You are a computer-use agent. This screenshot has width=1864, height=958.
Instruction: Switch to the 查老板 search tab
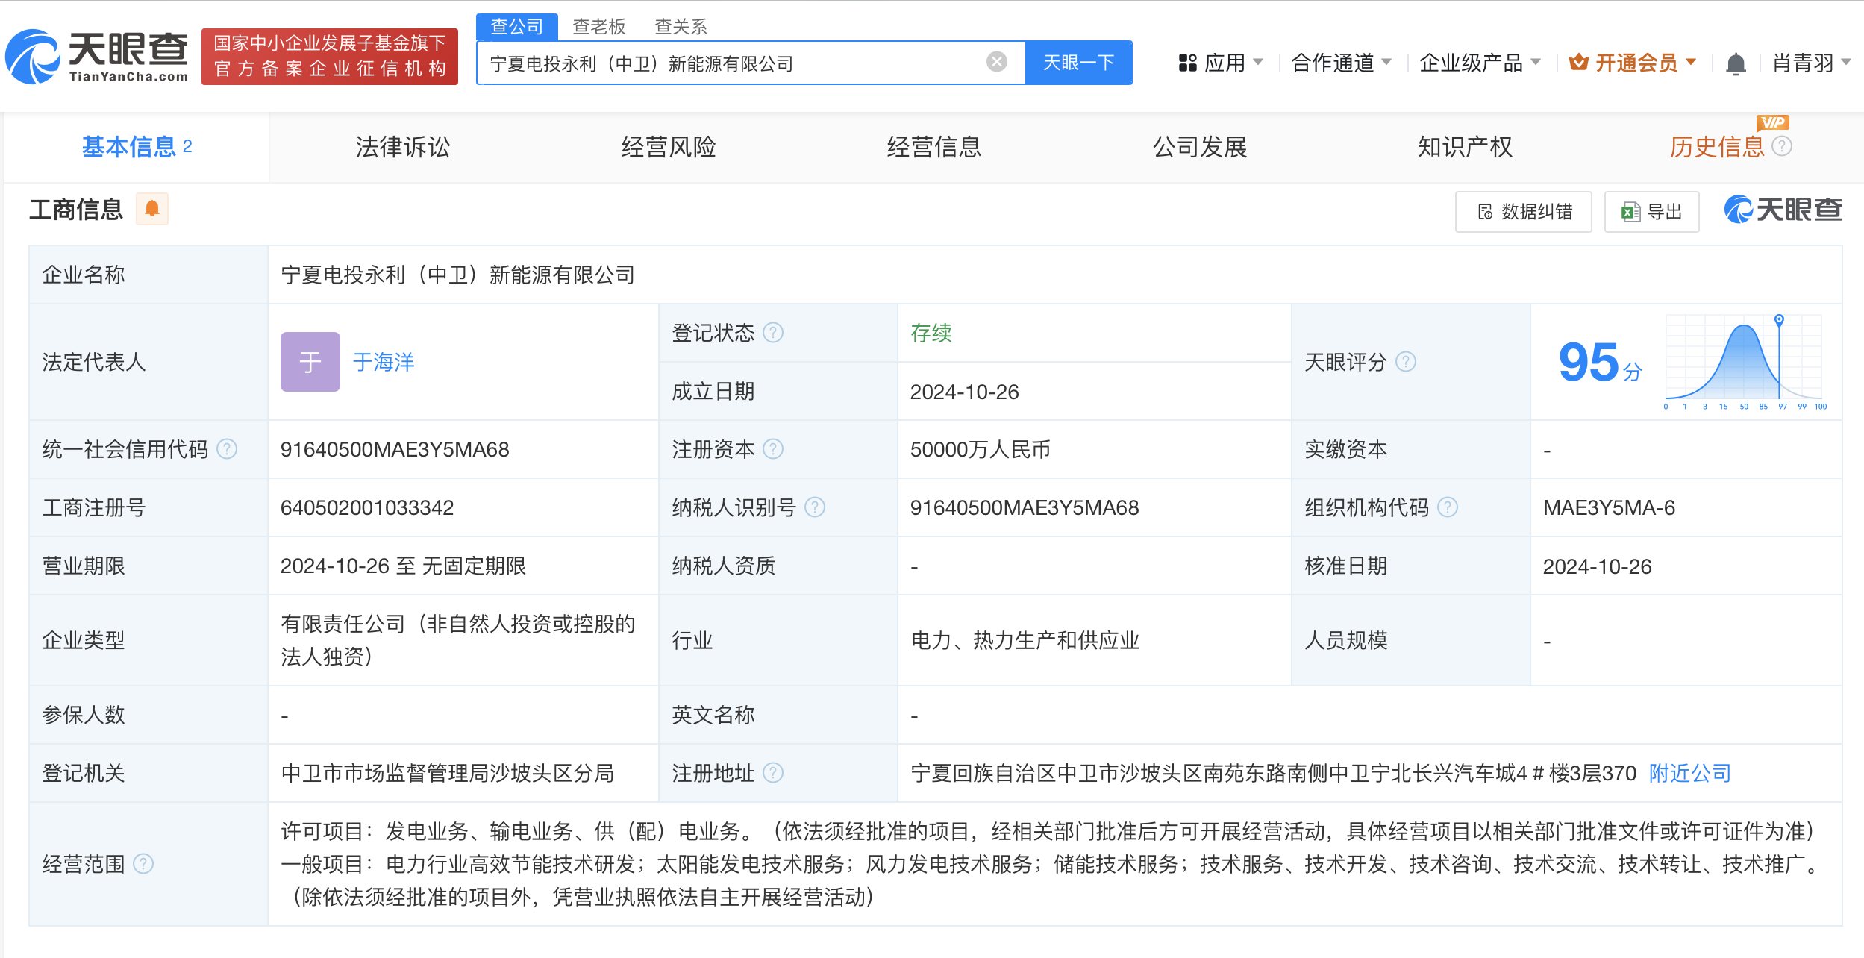[598, 27]
